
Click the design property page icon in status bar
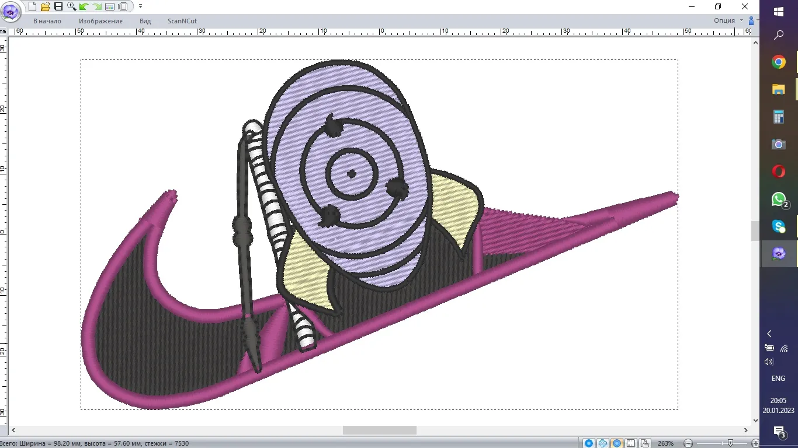click(645, 443)
